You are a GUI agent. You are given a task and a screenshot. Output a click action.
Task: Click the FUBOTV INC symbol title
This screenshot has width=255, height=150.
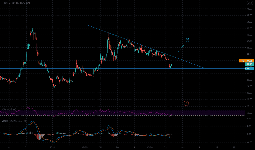[8, 3]
